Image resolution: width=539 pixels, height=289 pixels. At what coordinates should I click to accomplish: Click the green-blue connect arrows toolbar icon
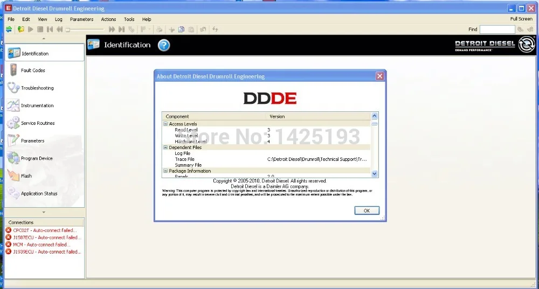pyautogui.click(x=9, y=30)
